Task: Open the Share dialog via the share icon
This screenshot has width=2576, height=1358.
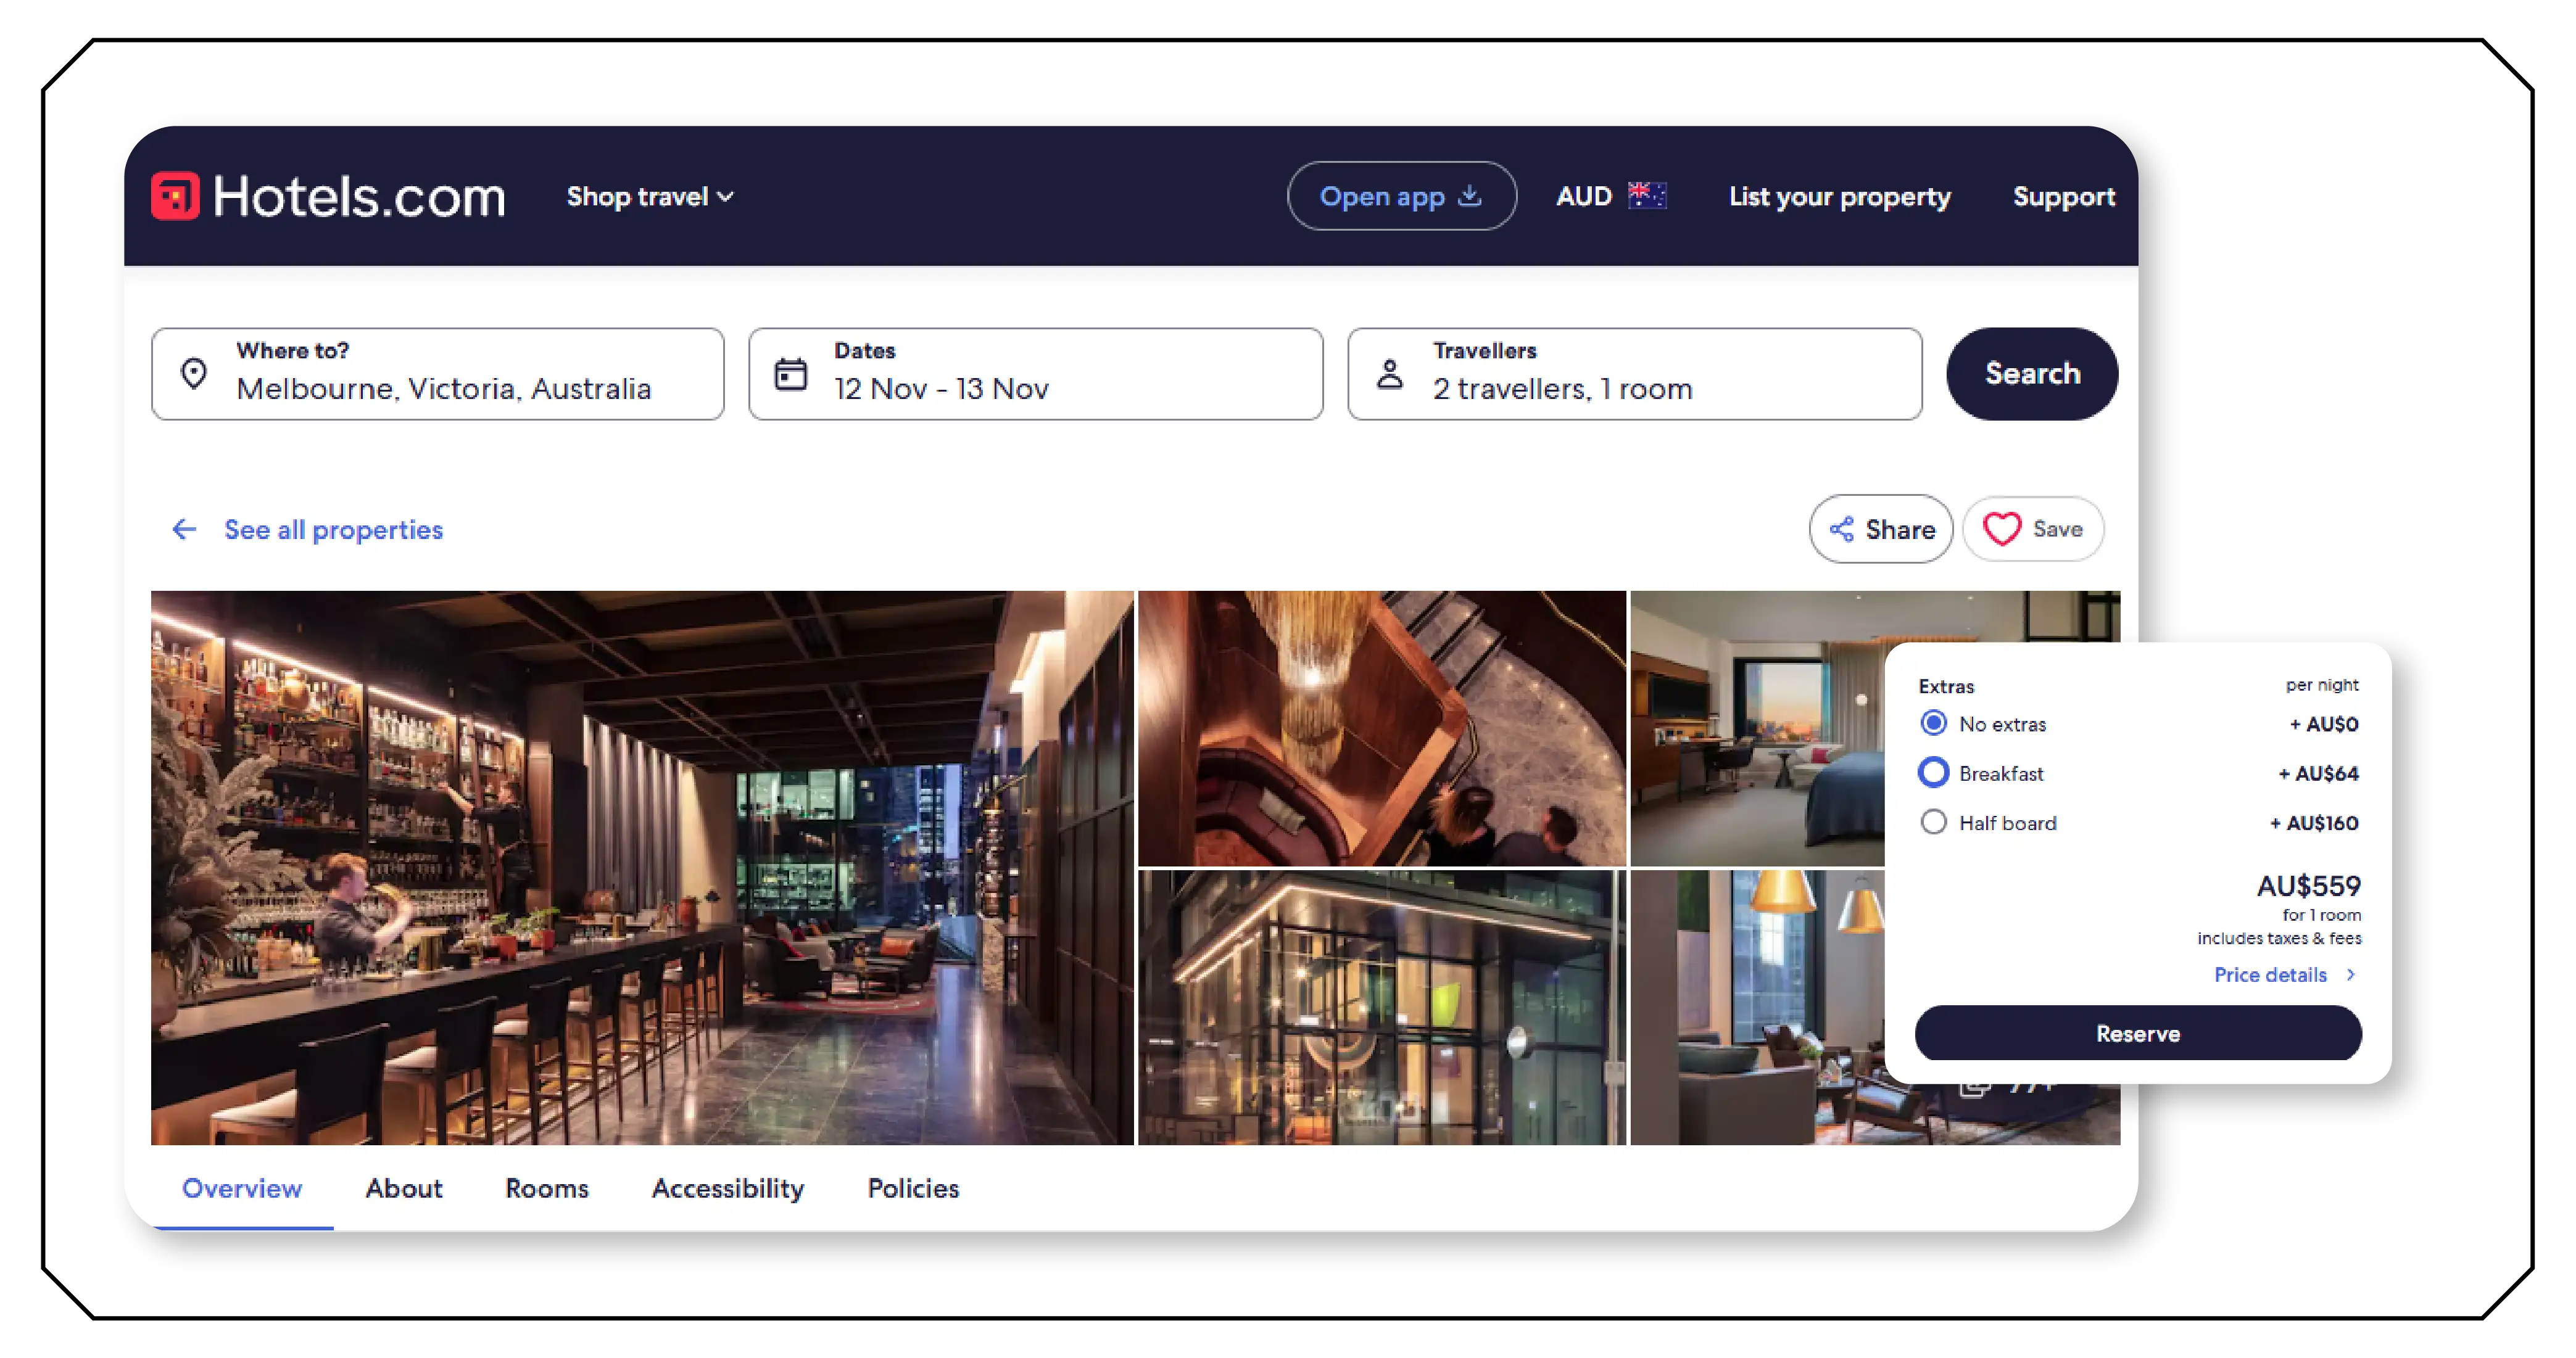Action: [1843, 529]
